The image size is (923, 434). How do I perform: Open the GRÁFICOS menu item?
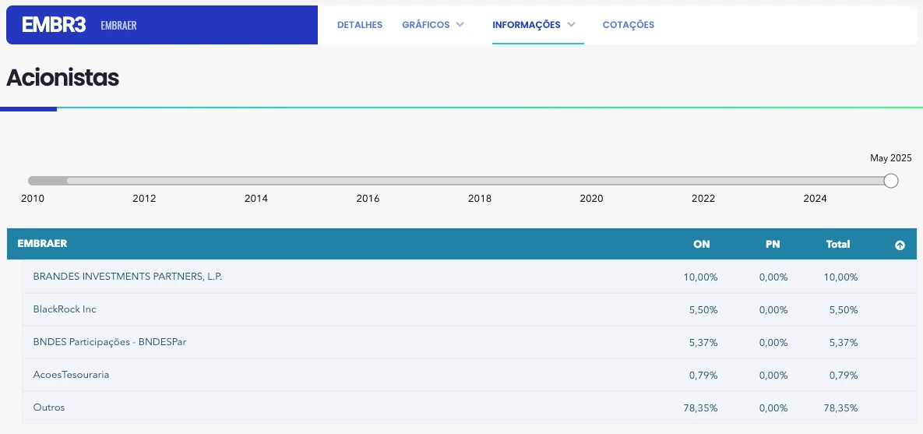point(425,25)
